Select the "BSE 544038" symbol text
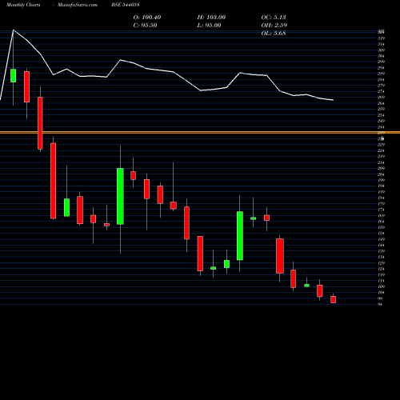Screen dimensions: 400x400 click(x=126, y=5)
